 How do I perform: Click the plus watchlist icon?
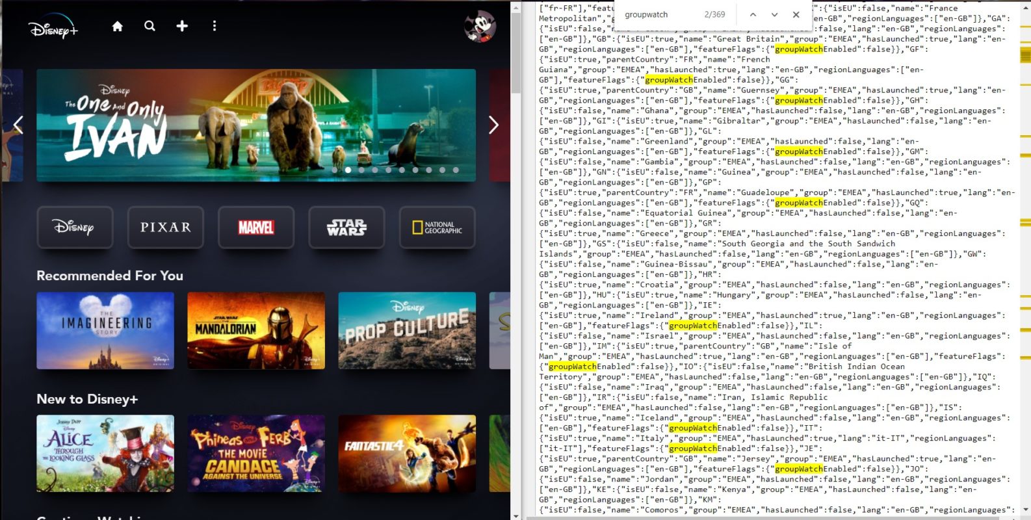point(182,26)
